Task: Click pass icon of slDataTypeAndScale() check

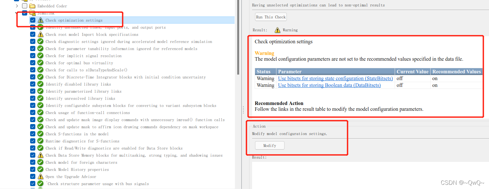Action: click(40, 70)
